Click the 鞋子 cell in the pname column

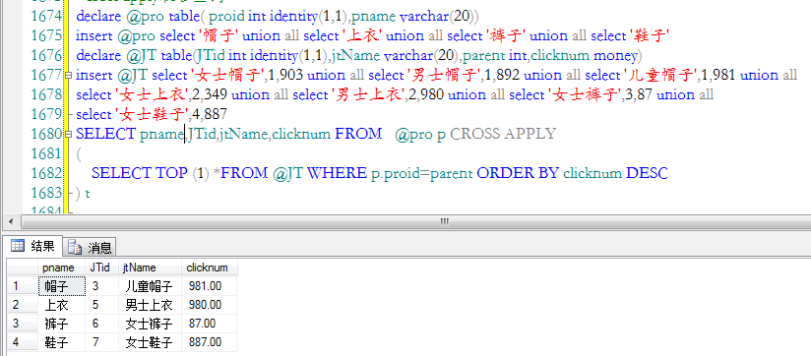[62, 342]
